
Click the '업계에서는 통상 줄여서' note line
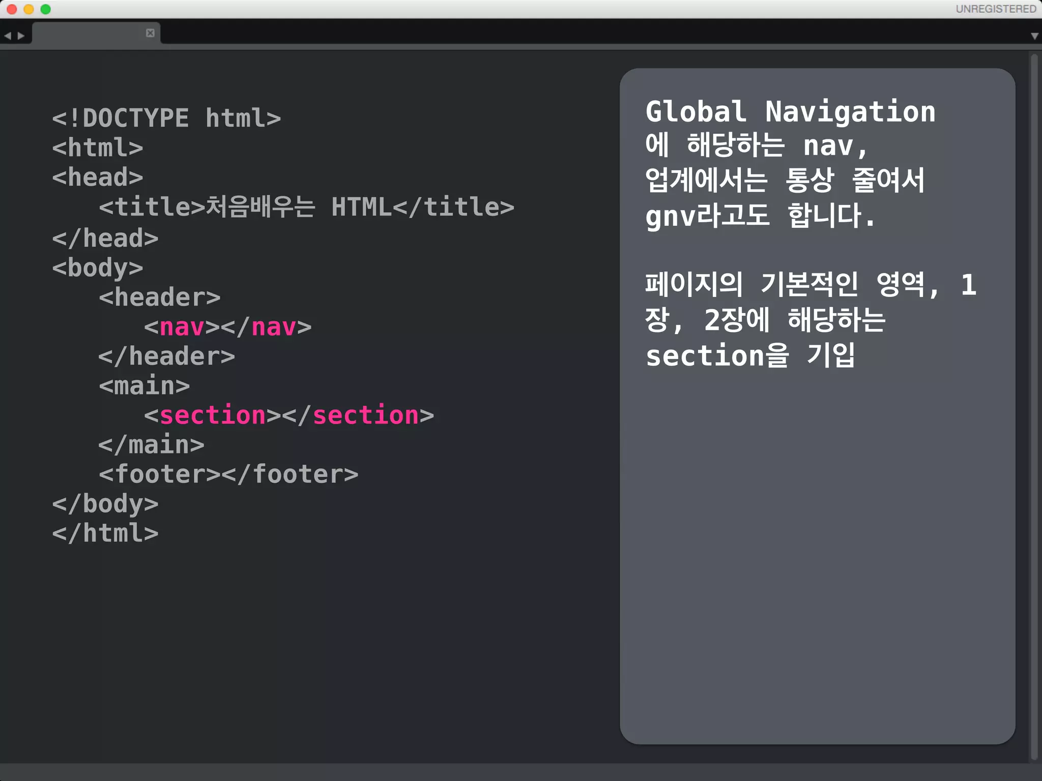point(785,180)
